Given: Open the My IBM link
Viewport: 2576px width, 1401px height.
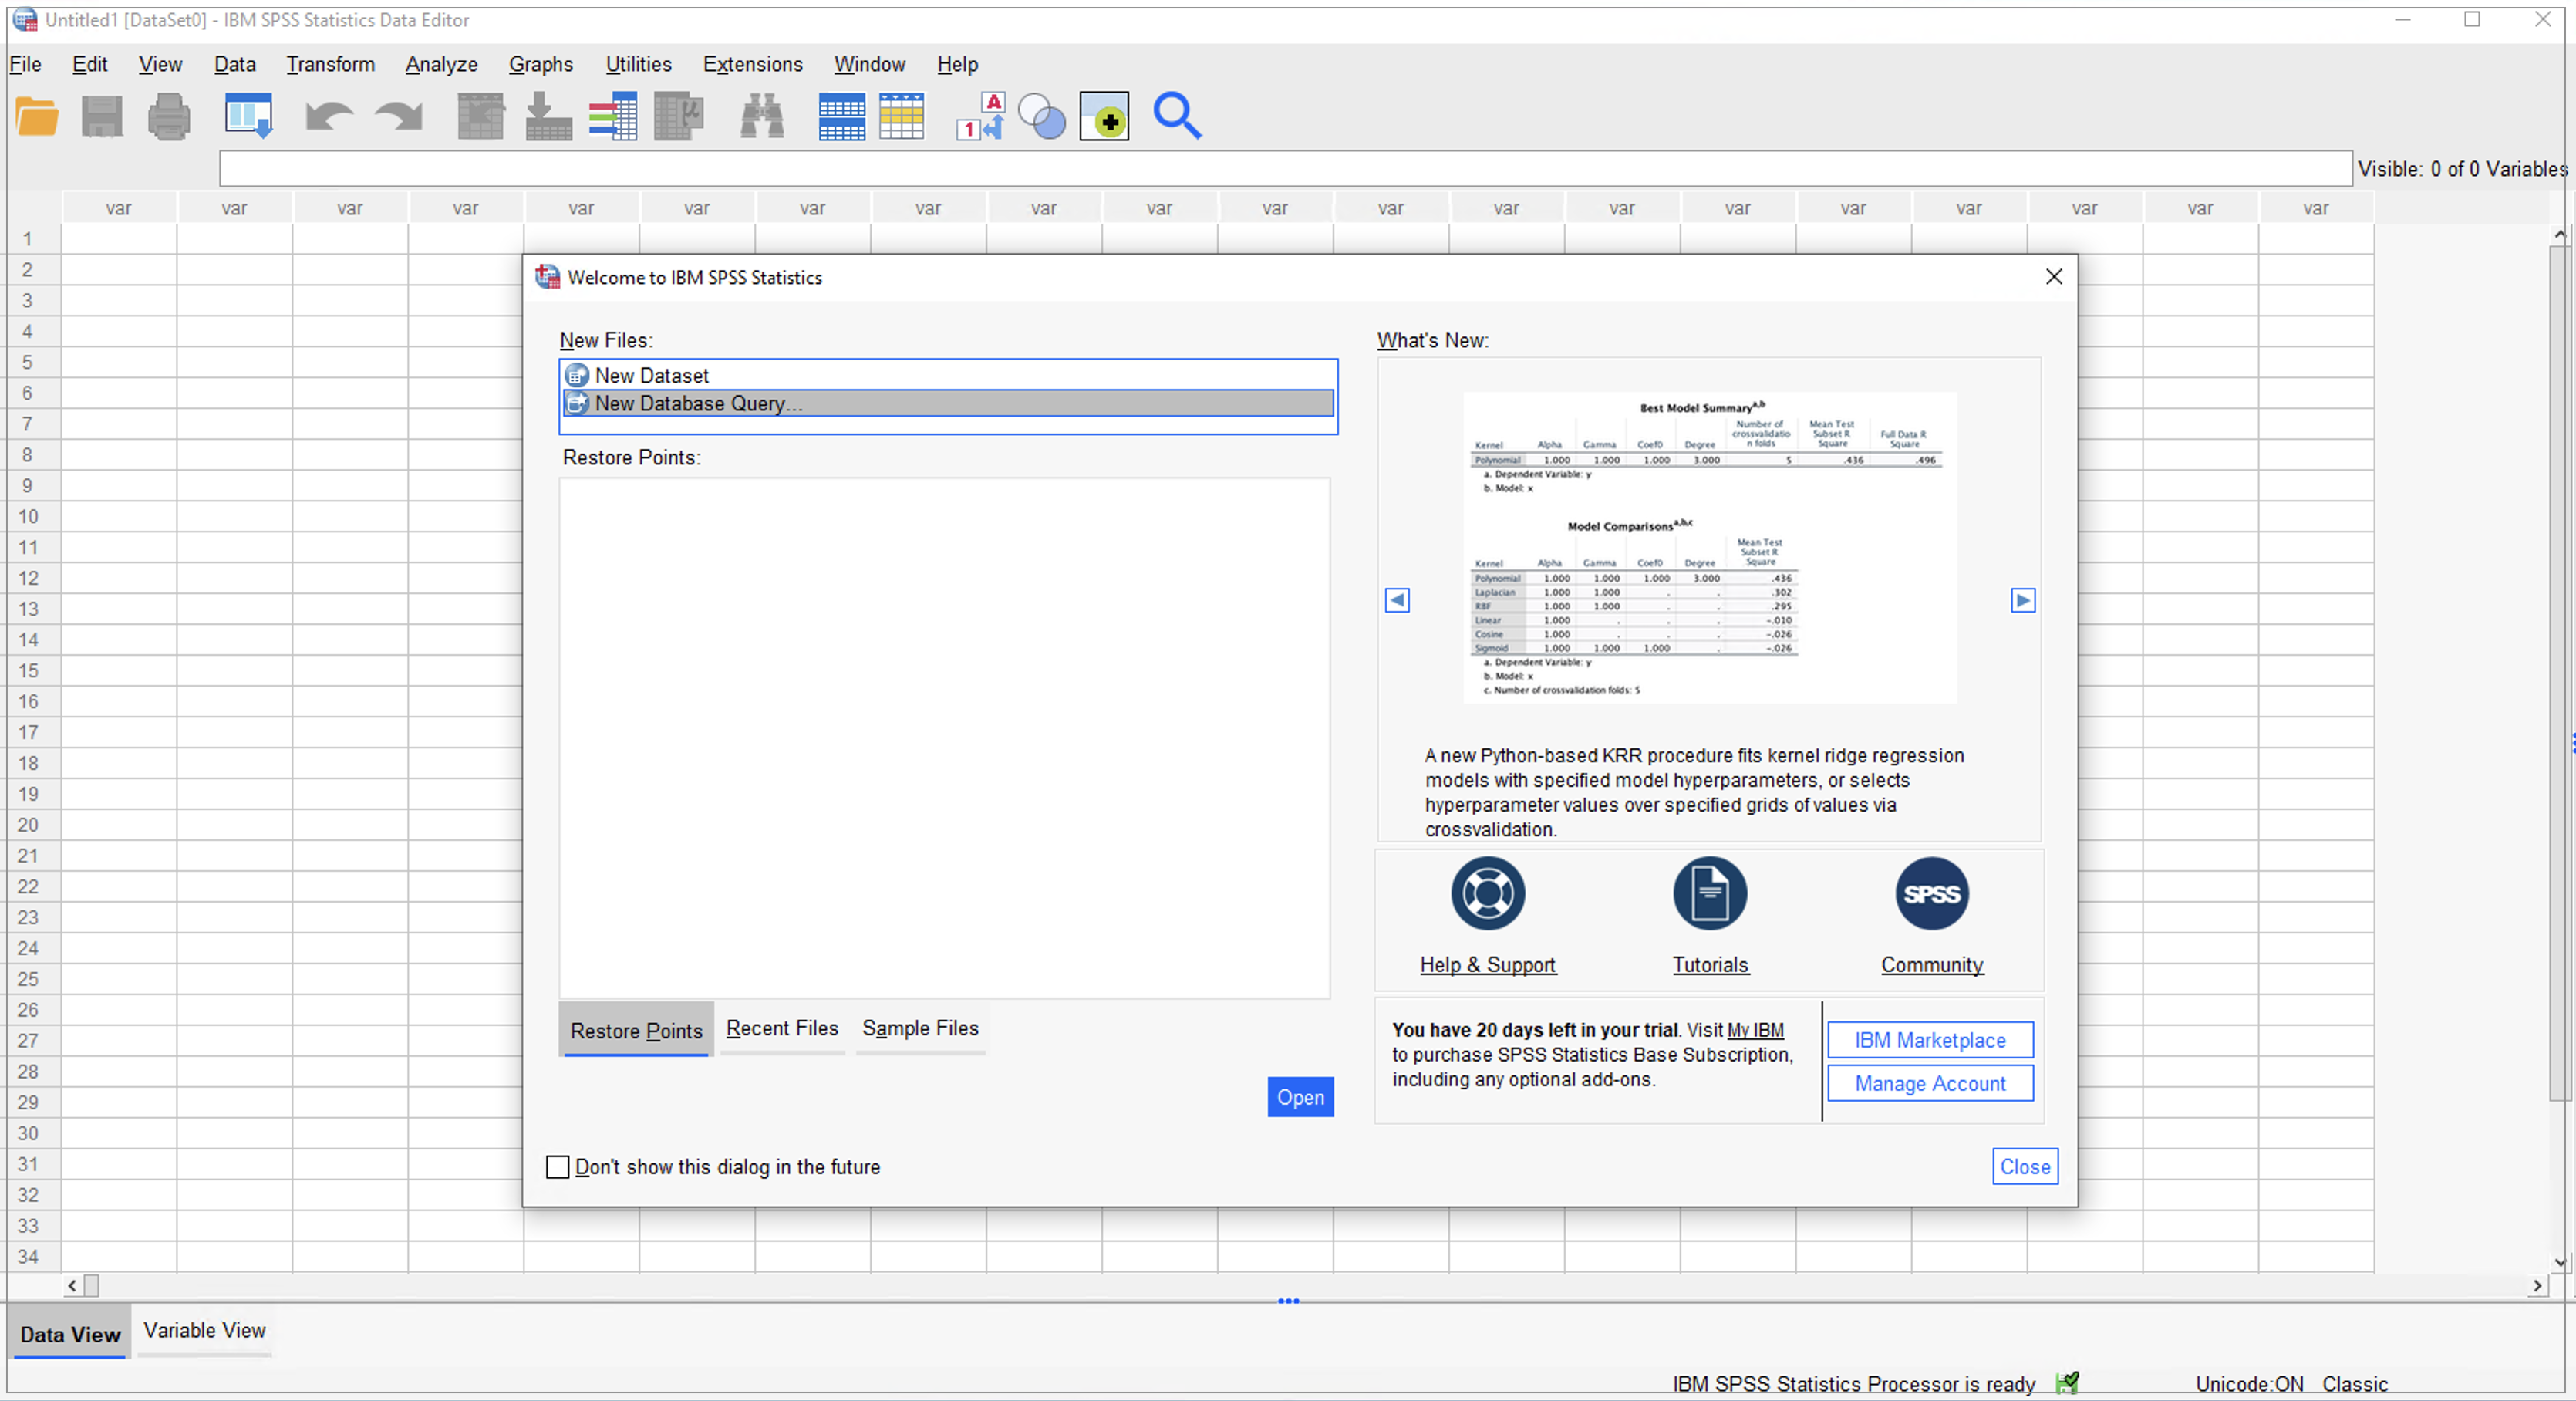Looking at the screenshot, I should (x=1755, y=1030).
